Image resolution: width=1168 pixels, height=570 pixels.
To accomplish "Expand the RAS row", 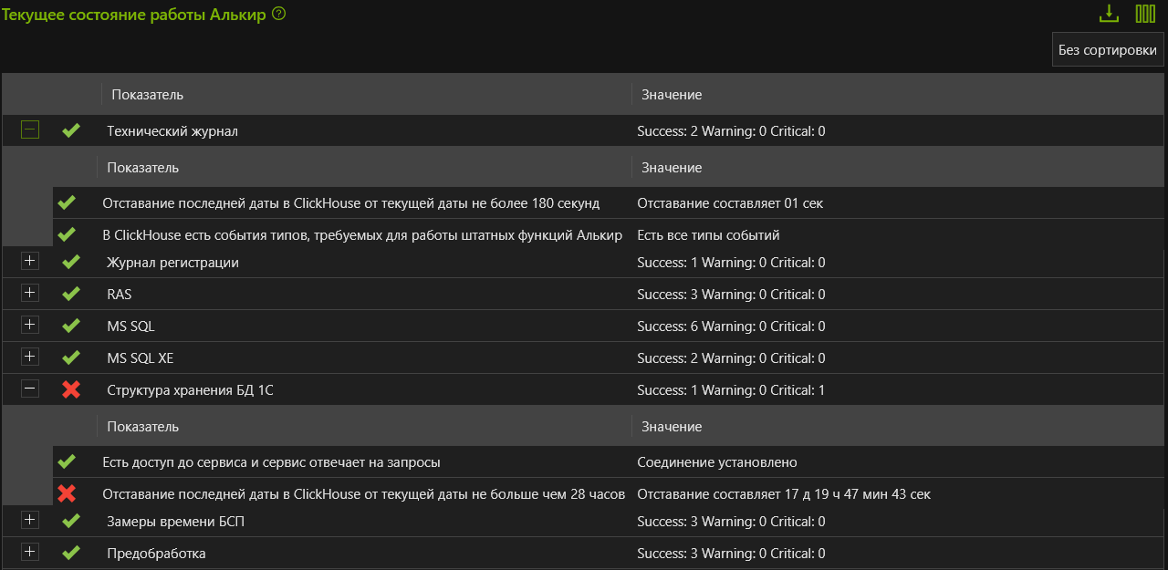I will 30,293.
